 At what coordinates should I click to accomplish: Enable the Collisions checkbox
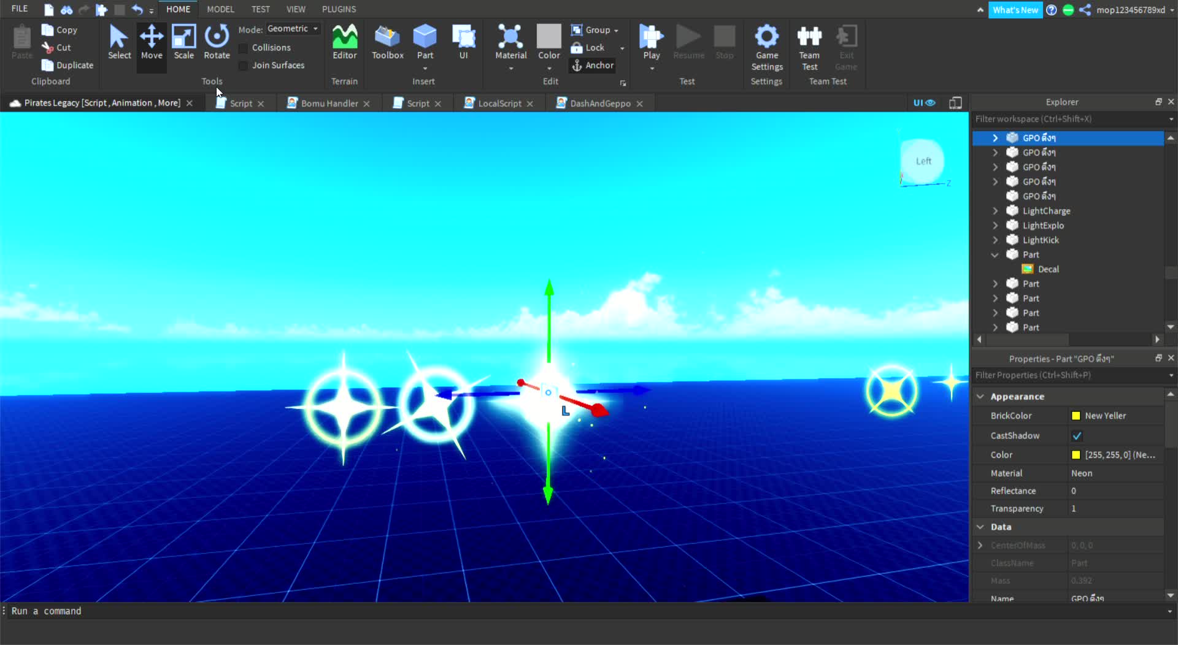point(244,47)
